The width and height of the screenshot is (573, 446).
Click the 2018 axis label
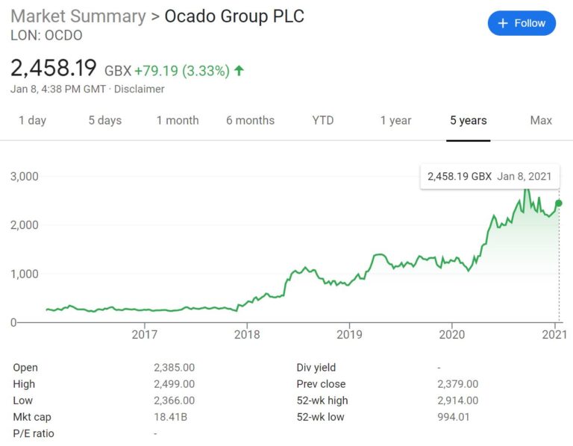[247, 335]
